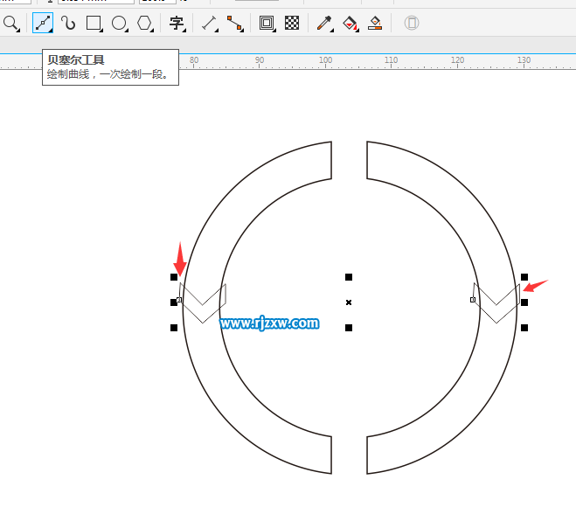Image resolution: width=576 pixels, height=521 pixels.
Task: Activate the Drop Shadow effect tool
Action: tap(267, 24)
